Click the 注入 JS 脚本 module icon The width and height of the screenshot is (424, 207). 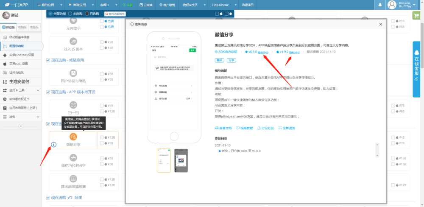(x=73, y=42)
